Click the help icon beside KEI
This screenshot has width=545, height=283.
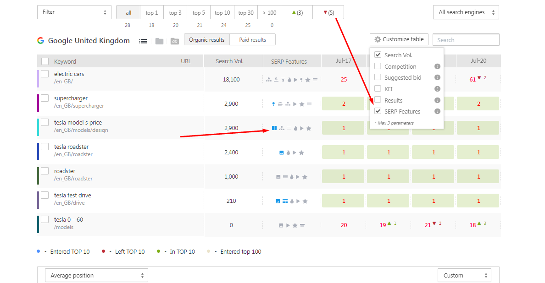pos(437,89)
